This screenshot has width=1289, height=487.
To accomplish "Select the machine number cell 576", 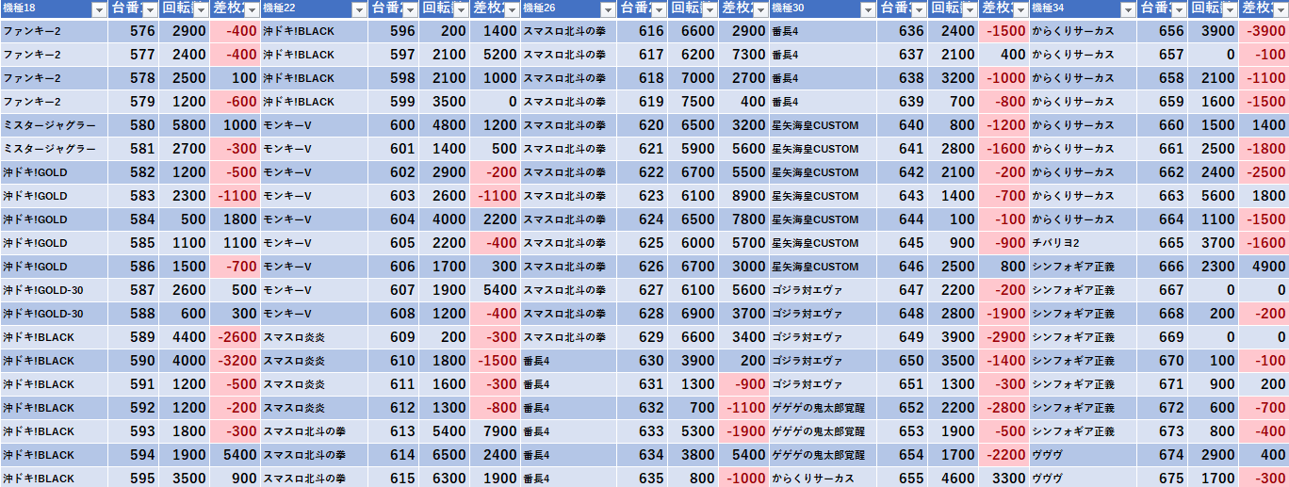I will click(x=133, y=31).
